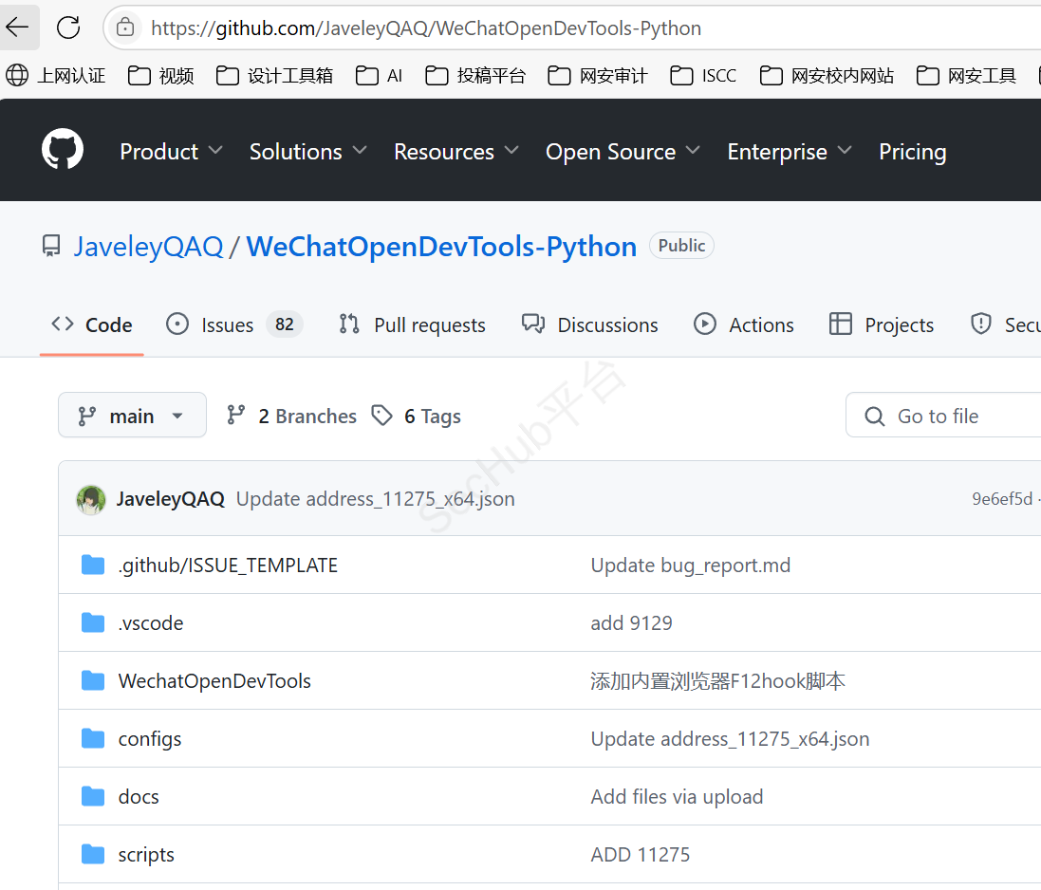Expand the Product menu

(x=171, y=152)
